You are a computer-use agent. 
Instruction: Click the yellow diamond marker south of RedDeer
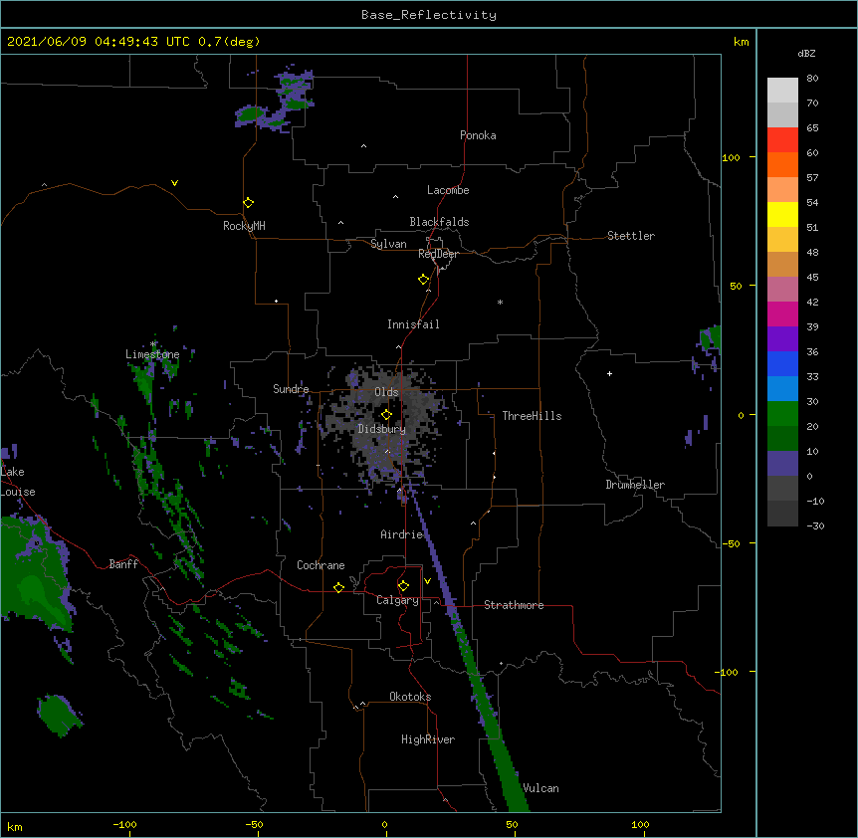[x=423, y=280]
